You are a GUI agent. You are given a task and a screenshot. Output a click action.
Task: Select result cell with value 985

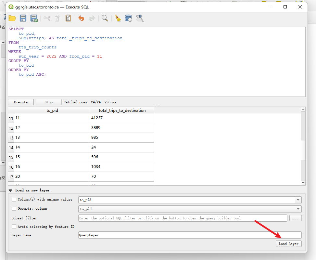coord(122,137)
